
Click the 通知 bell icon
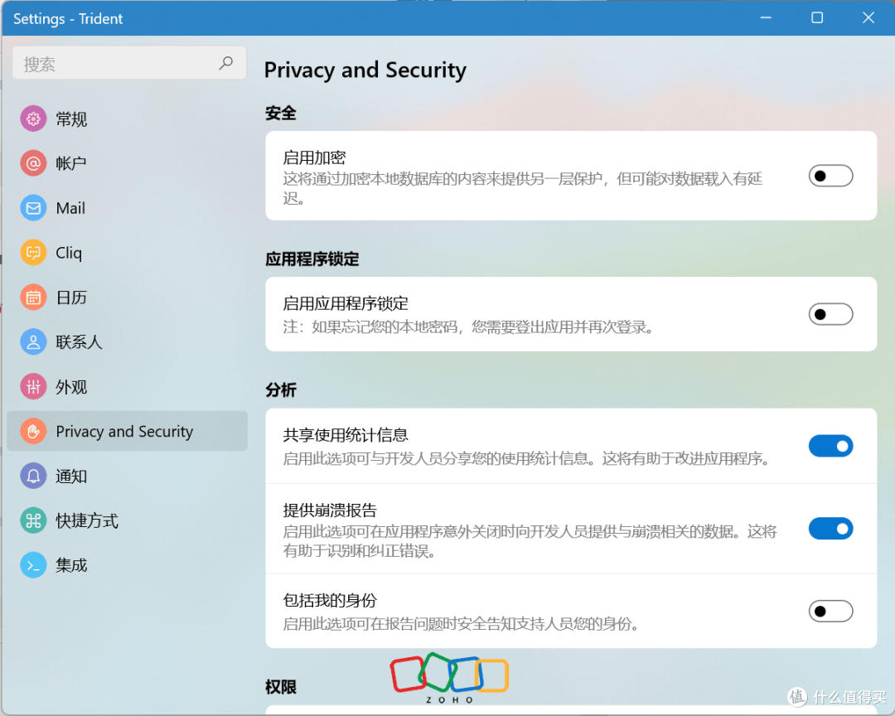click(x=33, y=476)
